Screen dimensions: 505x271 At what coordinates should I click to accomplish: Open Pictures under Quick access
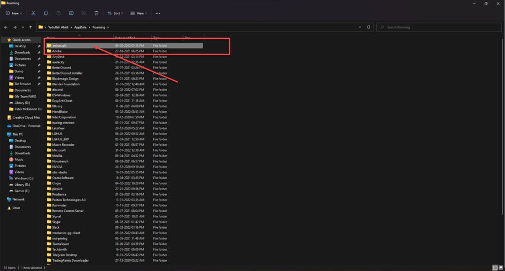point(20,65)
